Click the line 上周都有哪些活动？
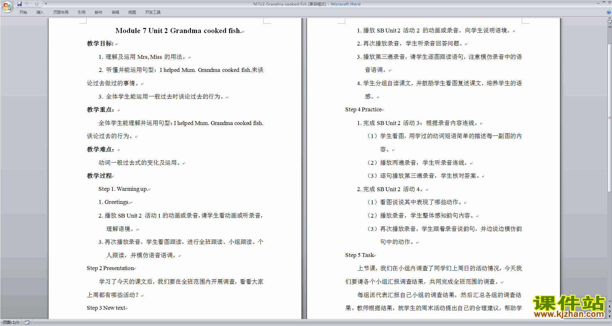This screenshot has height=326, width=612. 113,295
